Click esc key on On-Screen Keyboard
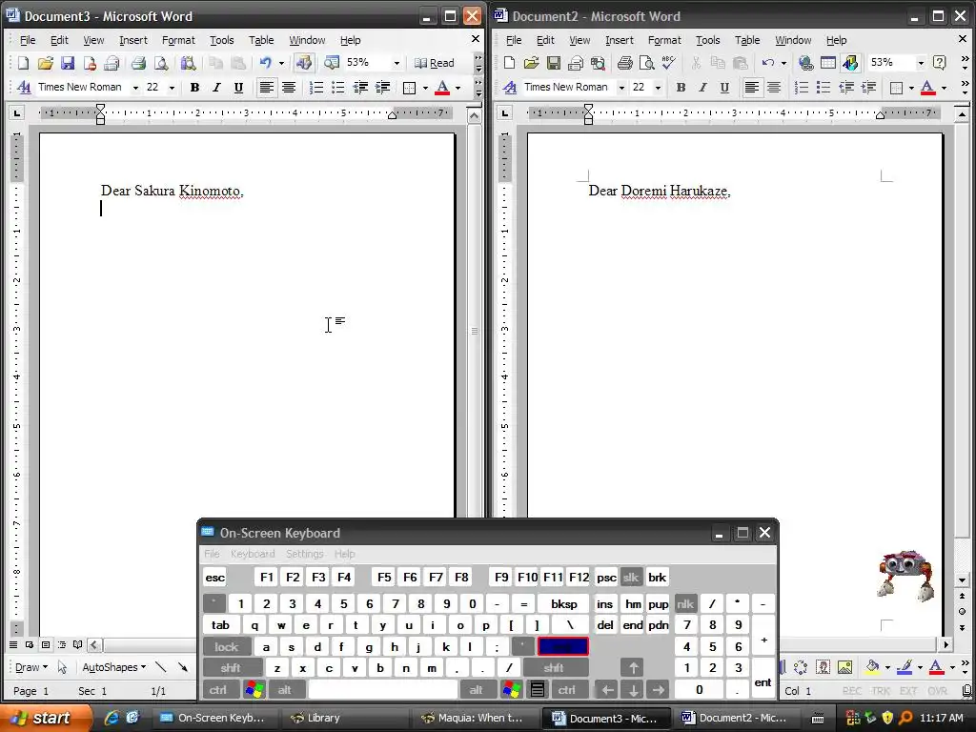The height and width of the screenshot is (732, 976). point(214,578)
